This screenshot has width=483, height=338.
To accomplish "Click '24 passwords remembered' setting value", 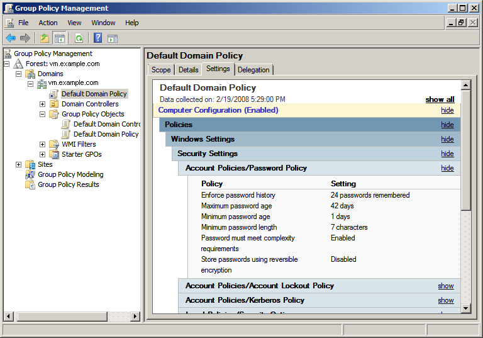I will pos(370,196).
